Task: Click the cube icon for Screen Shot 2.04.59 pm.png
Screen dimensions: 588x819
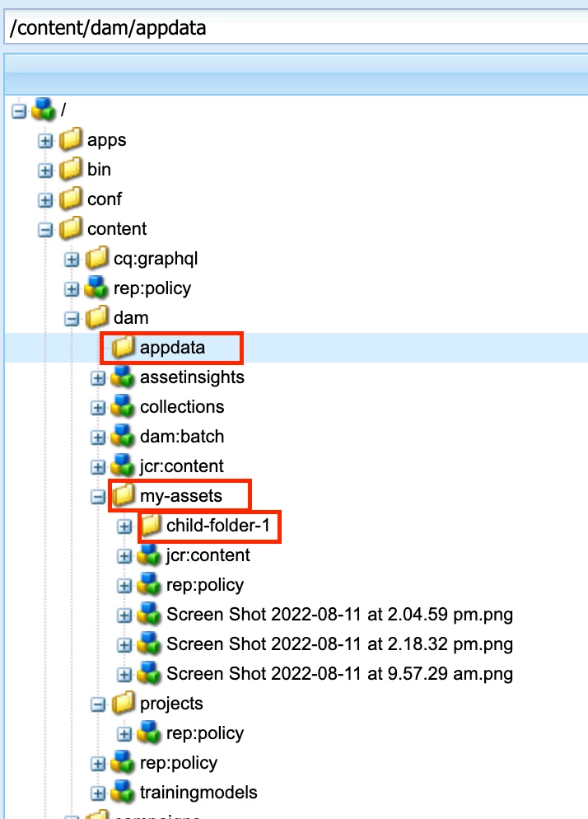Action: click(149, 615)
